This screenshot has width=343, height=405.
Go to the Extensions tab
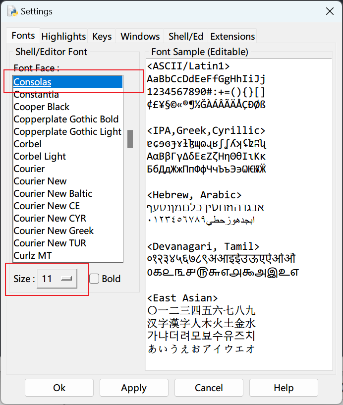click(x=232, y=36)
